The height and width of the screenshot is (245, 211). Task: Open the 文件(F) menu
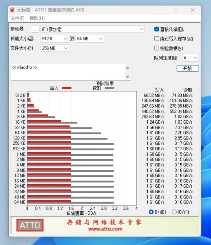[17, 18]
